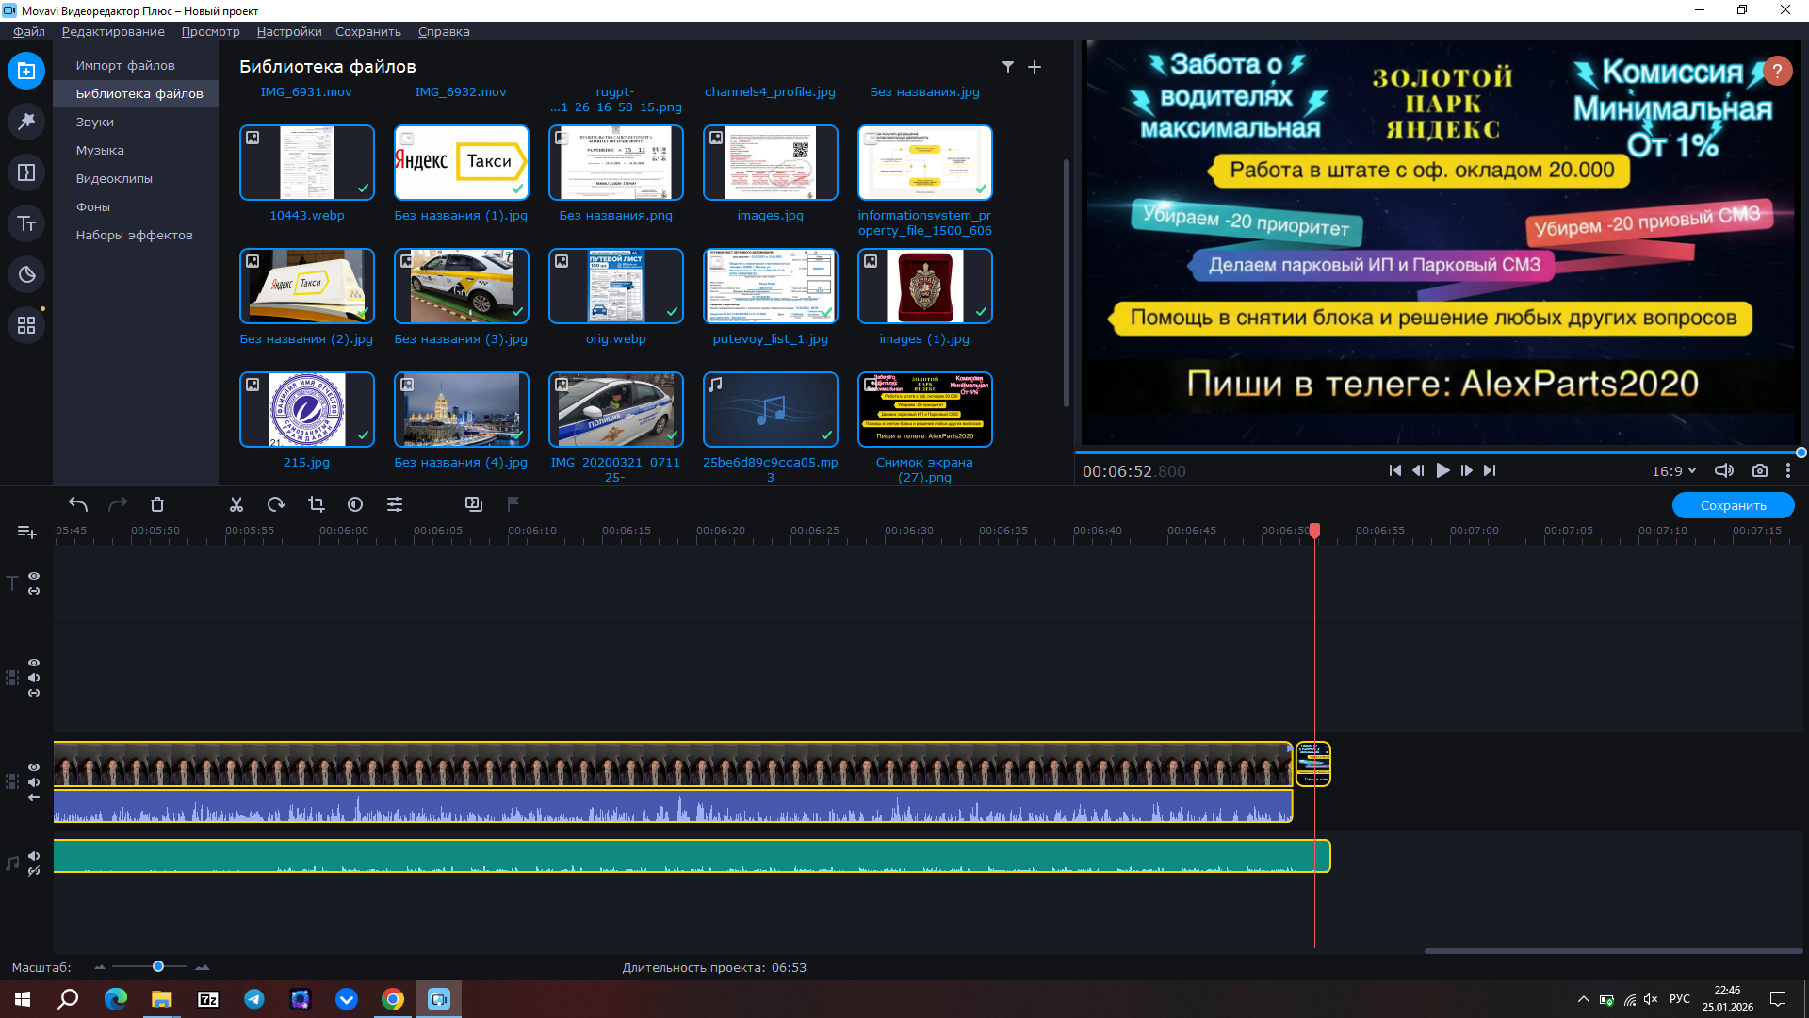The image size is (1809, 1018).
Task: Open Clip properties sliders icon
Action: [395, 505]
